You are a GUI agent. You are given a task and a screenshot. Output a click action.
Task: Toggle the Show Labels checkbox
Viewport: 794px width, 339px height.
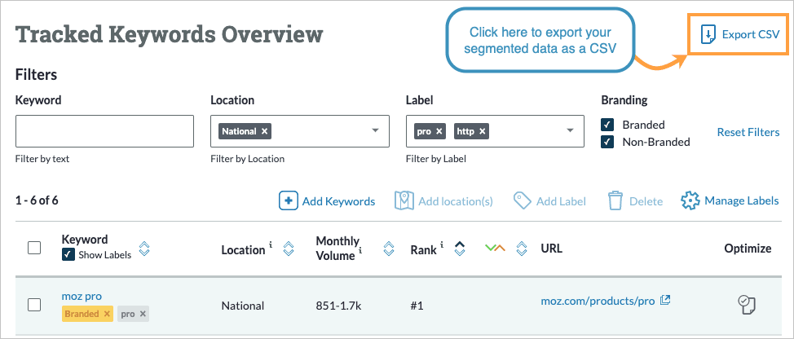click(x=68, y=255)
